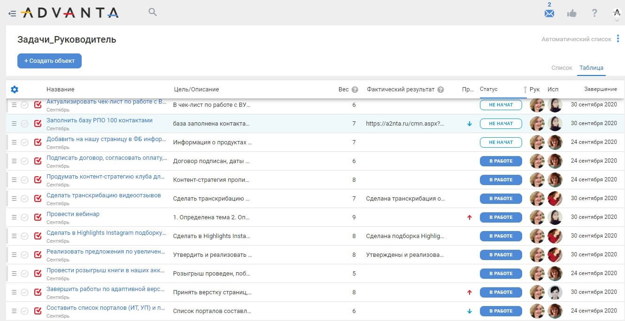Switch to the Список view tab
Image resolution: width=625 pixels, height=321 pixels.
point(562,68)
